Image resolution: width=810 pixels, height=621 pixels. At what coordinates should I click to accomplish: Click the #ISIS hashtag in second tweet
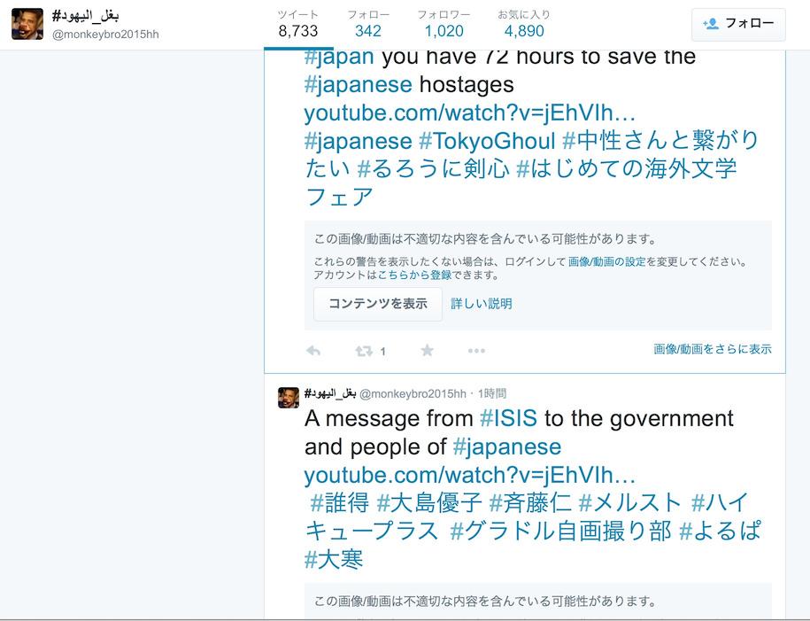click(x=508, y=418)
